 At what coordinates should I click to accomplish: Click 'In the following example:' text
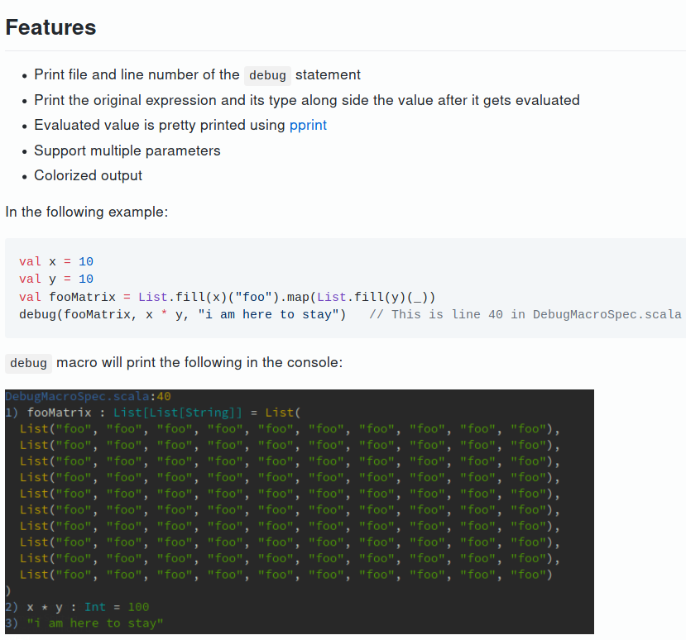tap(87, 212)
